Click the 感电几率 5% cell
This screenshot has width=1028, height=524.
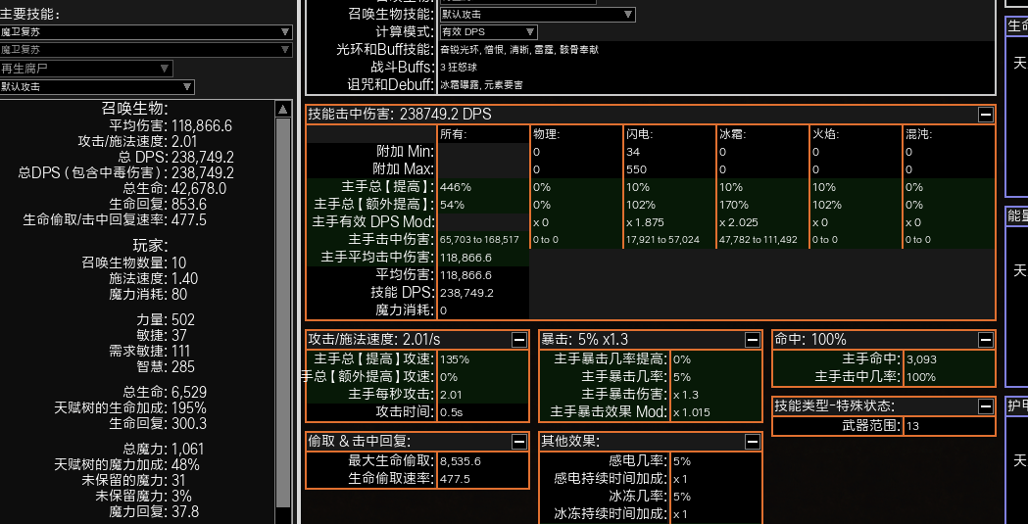tap(716, 461)
